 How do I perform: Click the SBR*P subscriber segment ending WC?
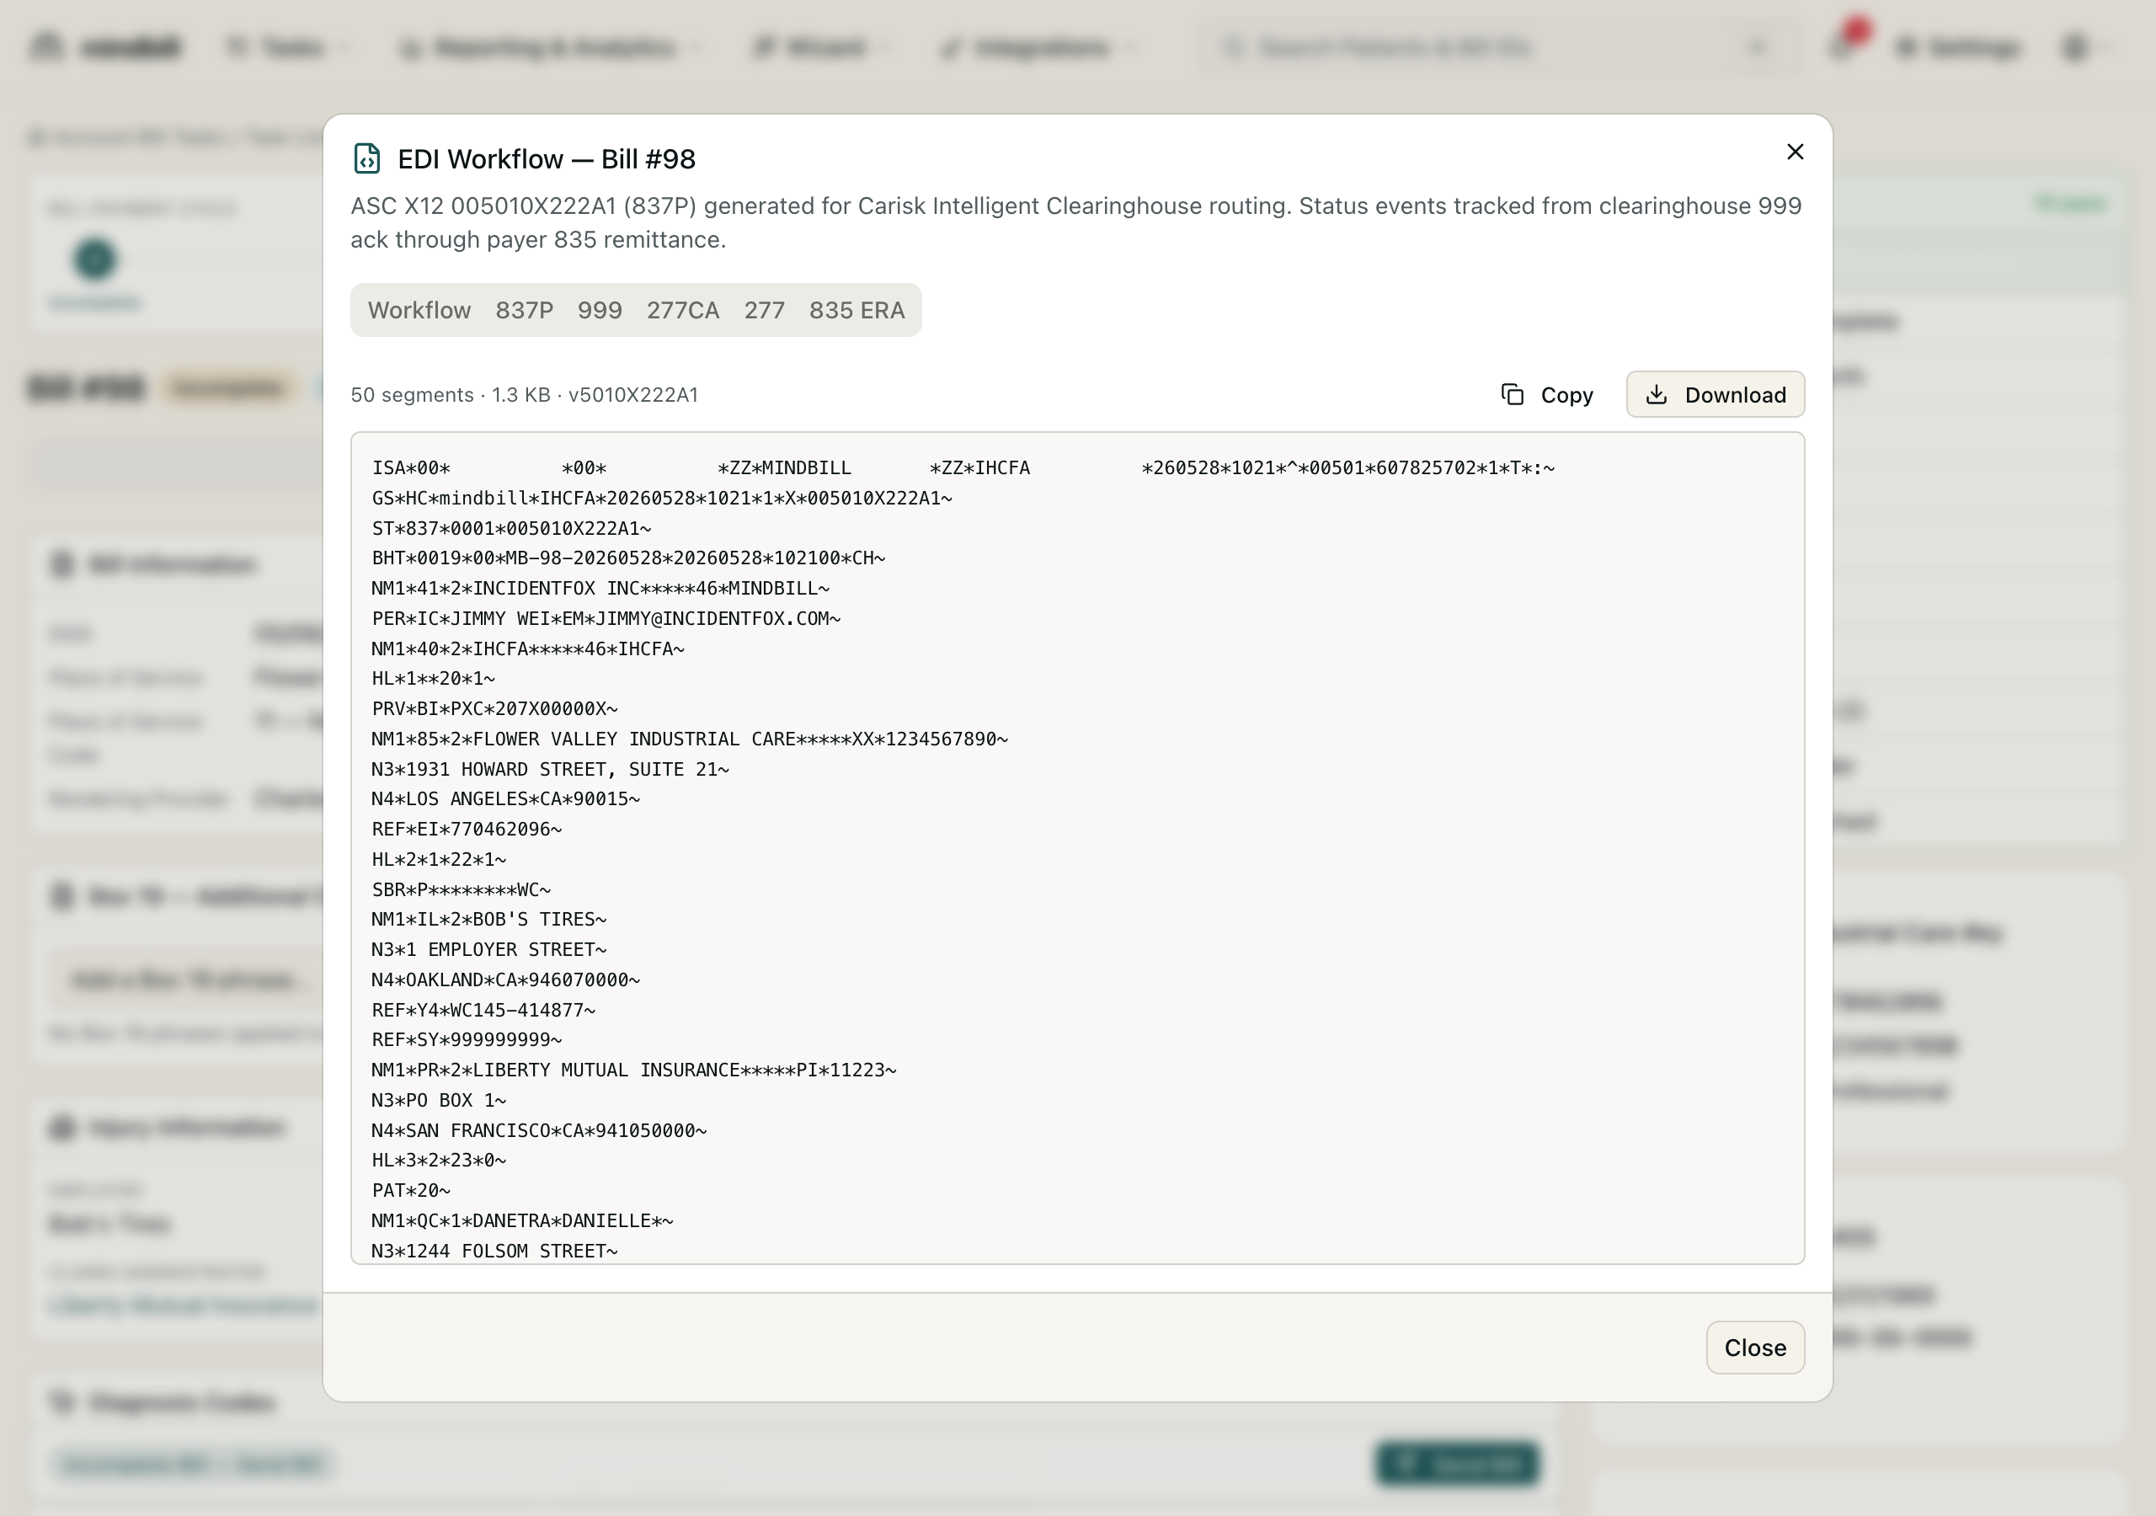point(461,889)
